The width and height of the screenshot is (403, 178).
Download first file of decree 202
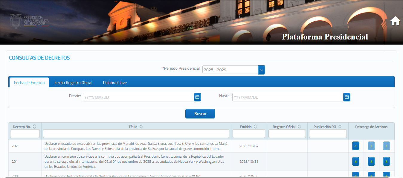coord(356,146)
